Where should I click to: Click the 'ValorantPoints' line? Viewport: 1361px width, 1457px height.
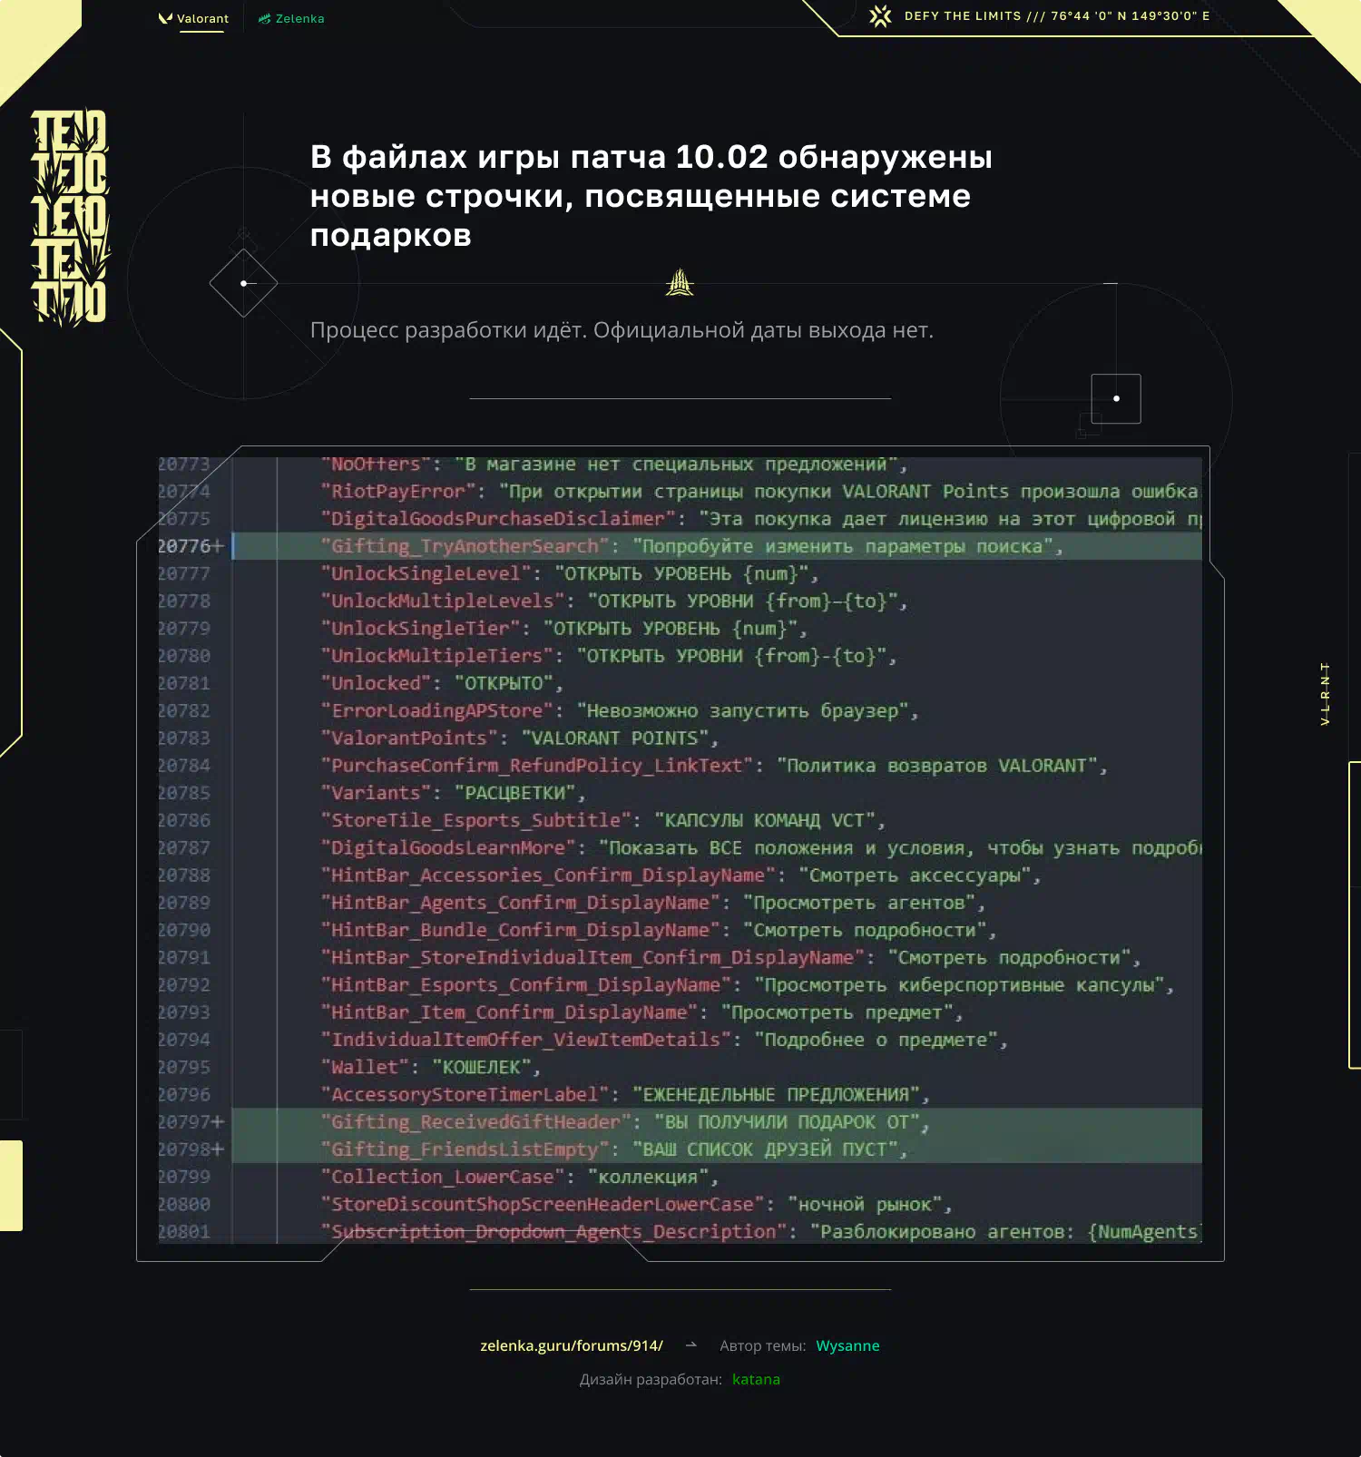[519, 738]
